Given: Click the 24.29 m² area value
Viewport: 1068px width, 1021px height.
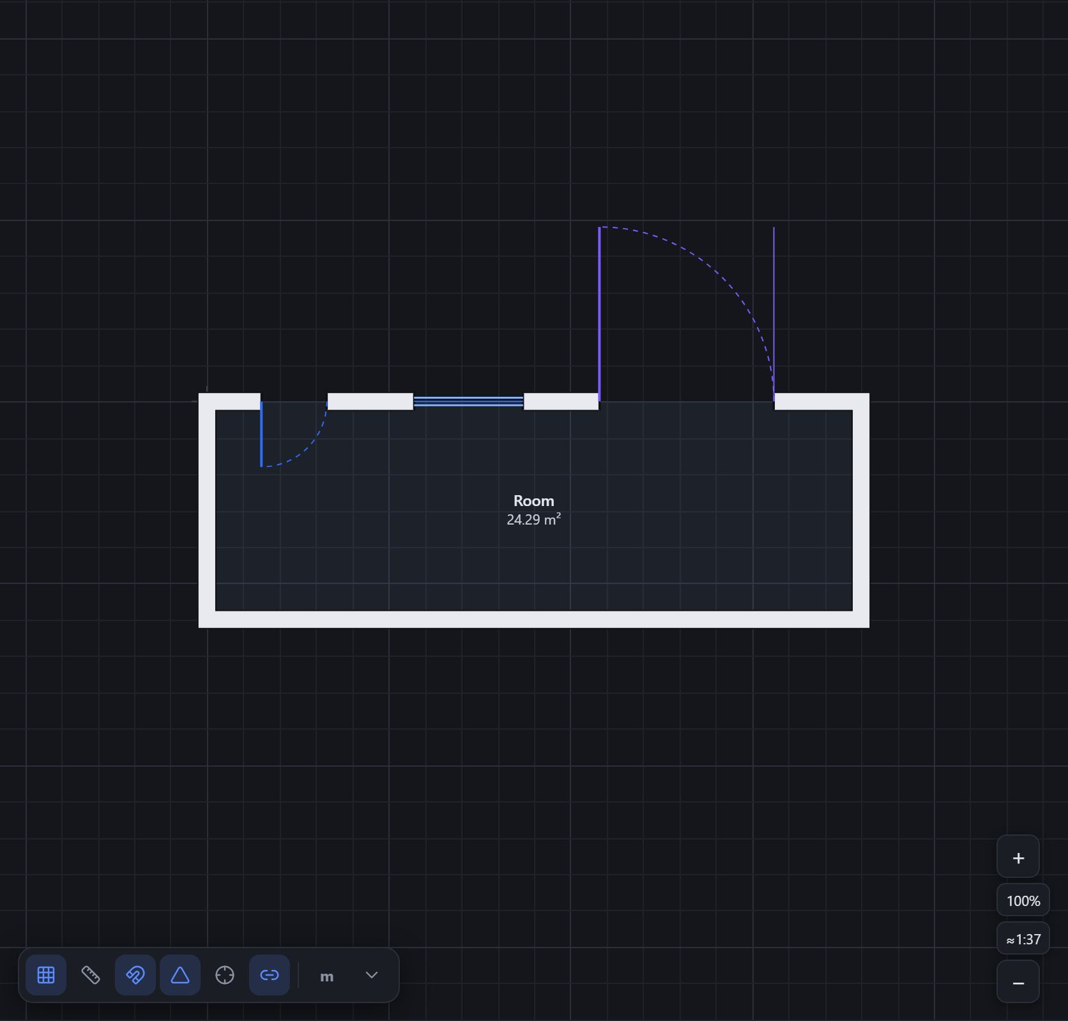Looking at the screenshot, I should coord(534,519).
